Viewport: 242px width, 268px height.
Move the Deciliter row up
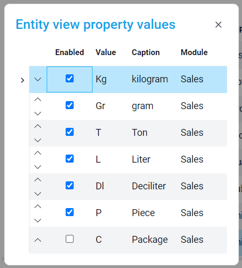[37, 180]
